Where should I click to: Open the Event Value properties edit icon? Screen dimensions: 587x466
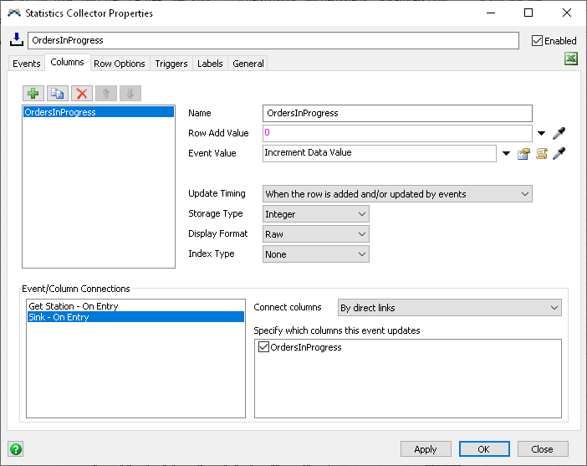524,153
